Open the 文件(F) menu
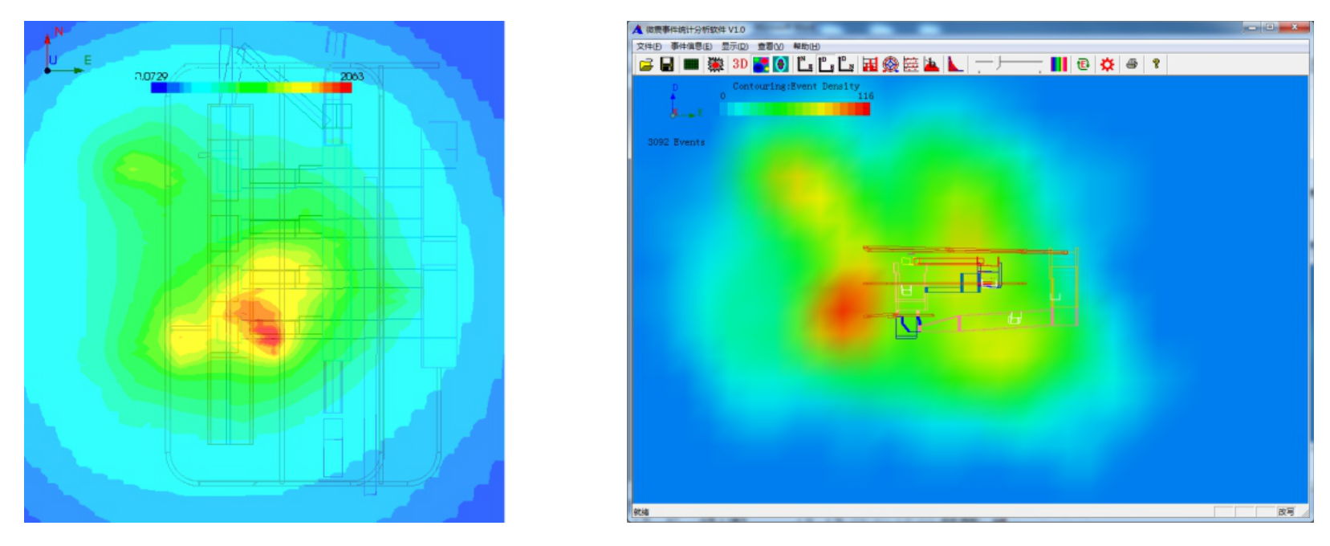The image size is (1330, 546). point(649,47)
